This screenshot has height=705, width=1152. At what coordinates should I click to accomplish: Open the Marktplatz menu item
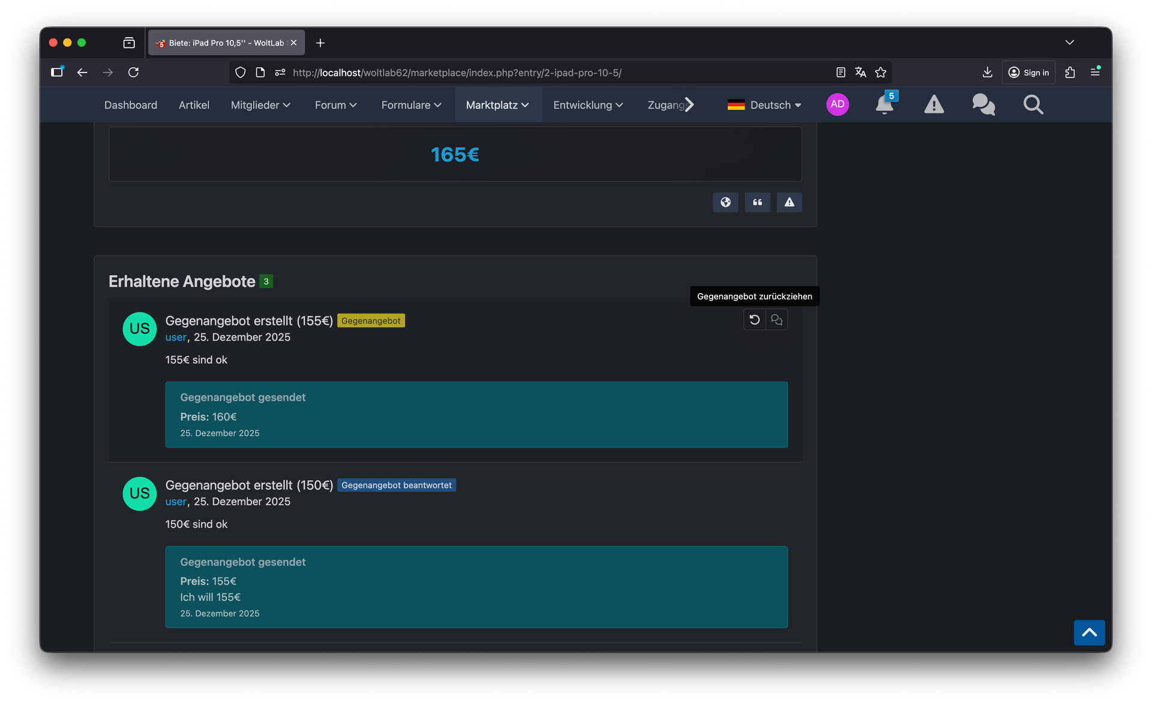tap(497, 105)
